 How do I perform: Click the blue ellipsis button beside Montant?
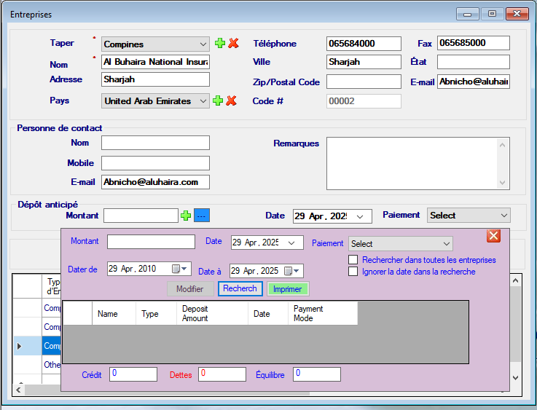pyautogui.click(x=202, y=216)
